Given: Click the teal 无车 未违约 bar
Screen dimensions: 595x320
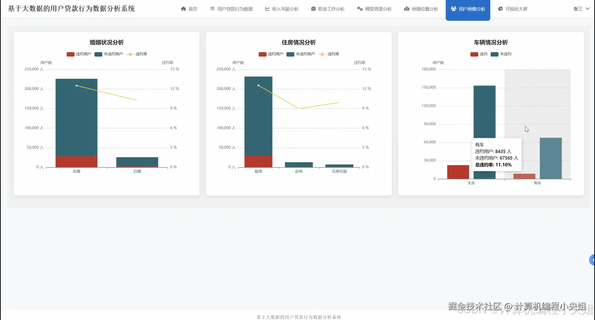Looking at the screenshot, I should coord(485,112).
